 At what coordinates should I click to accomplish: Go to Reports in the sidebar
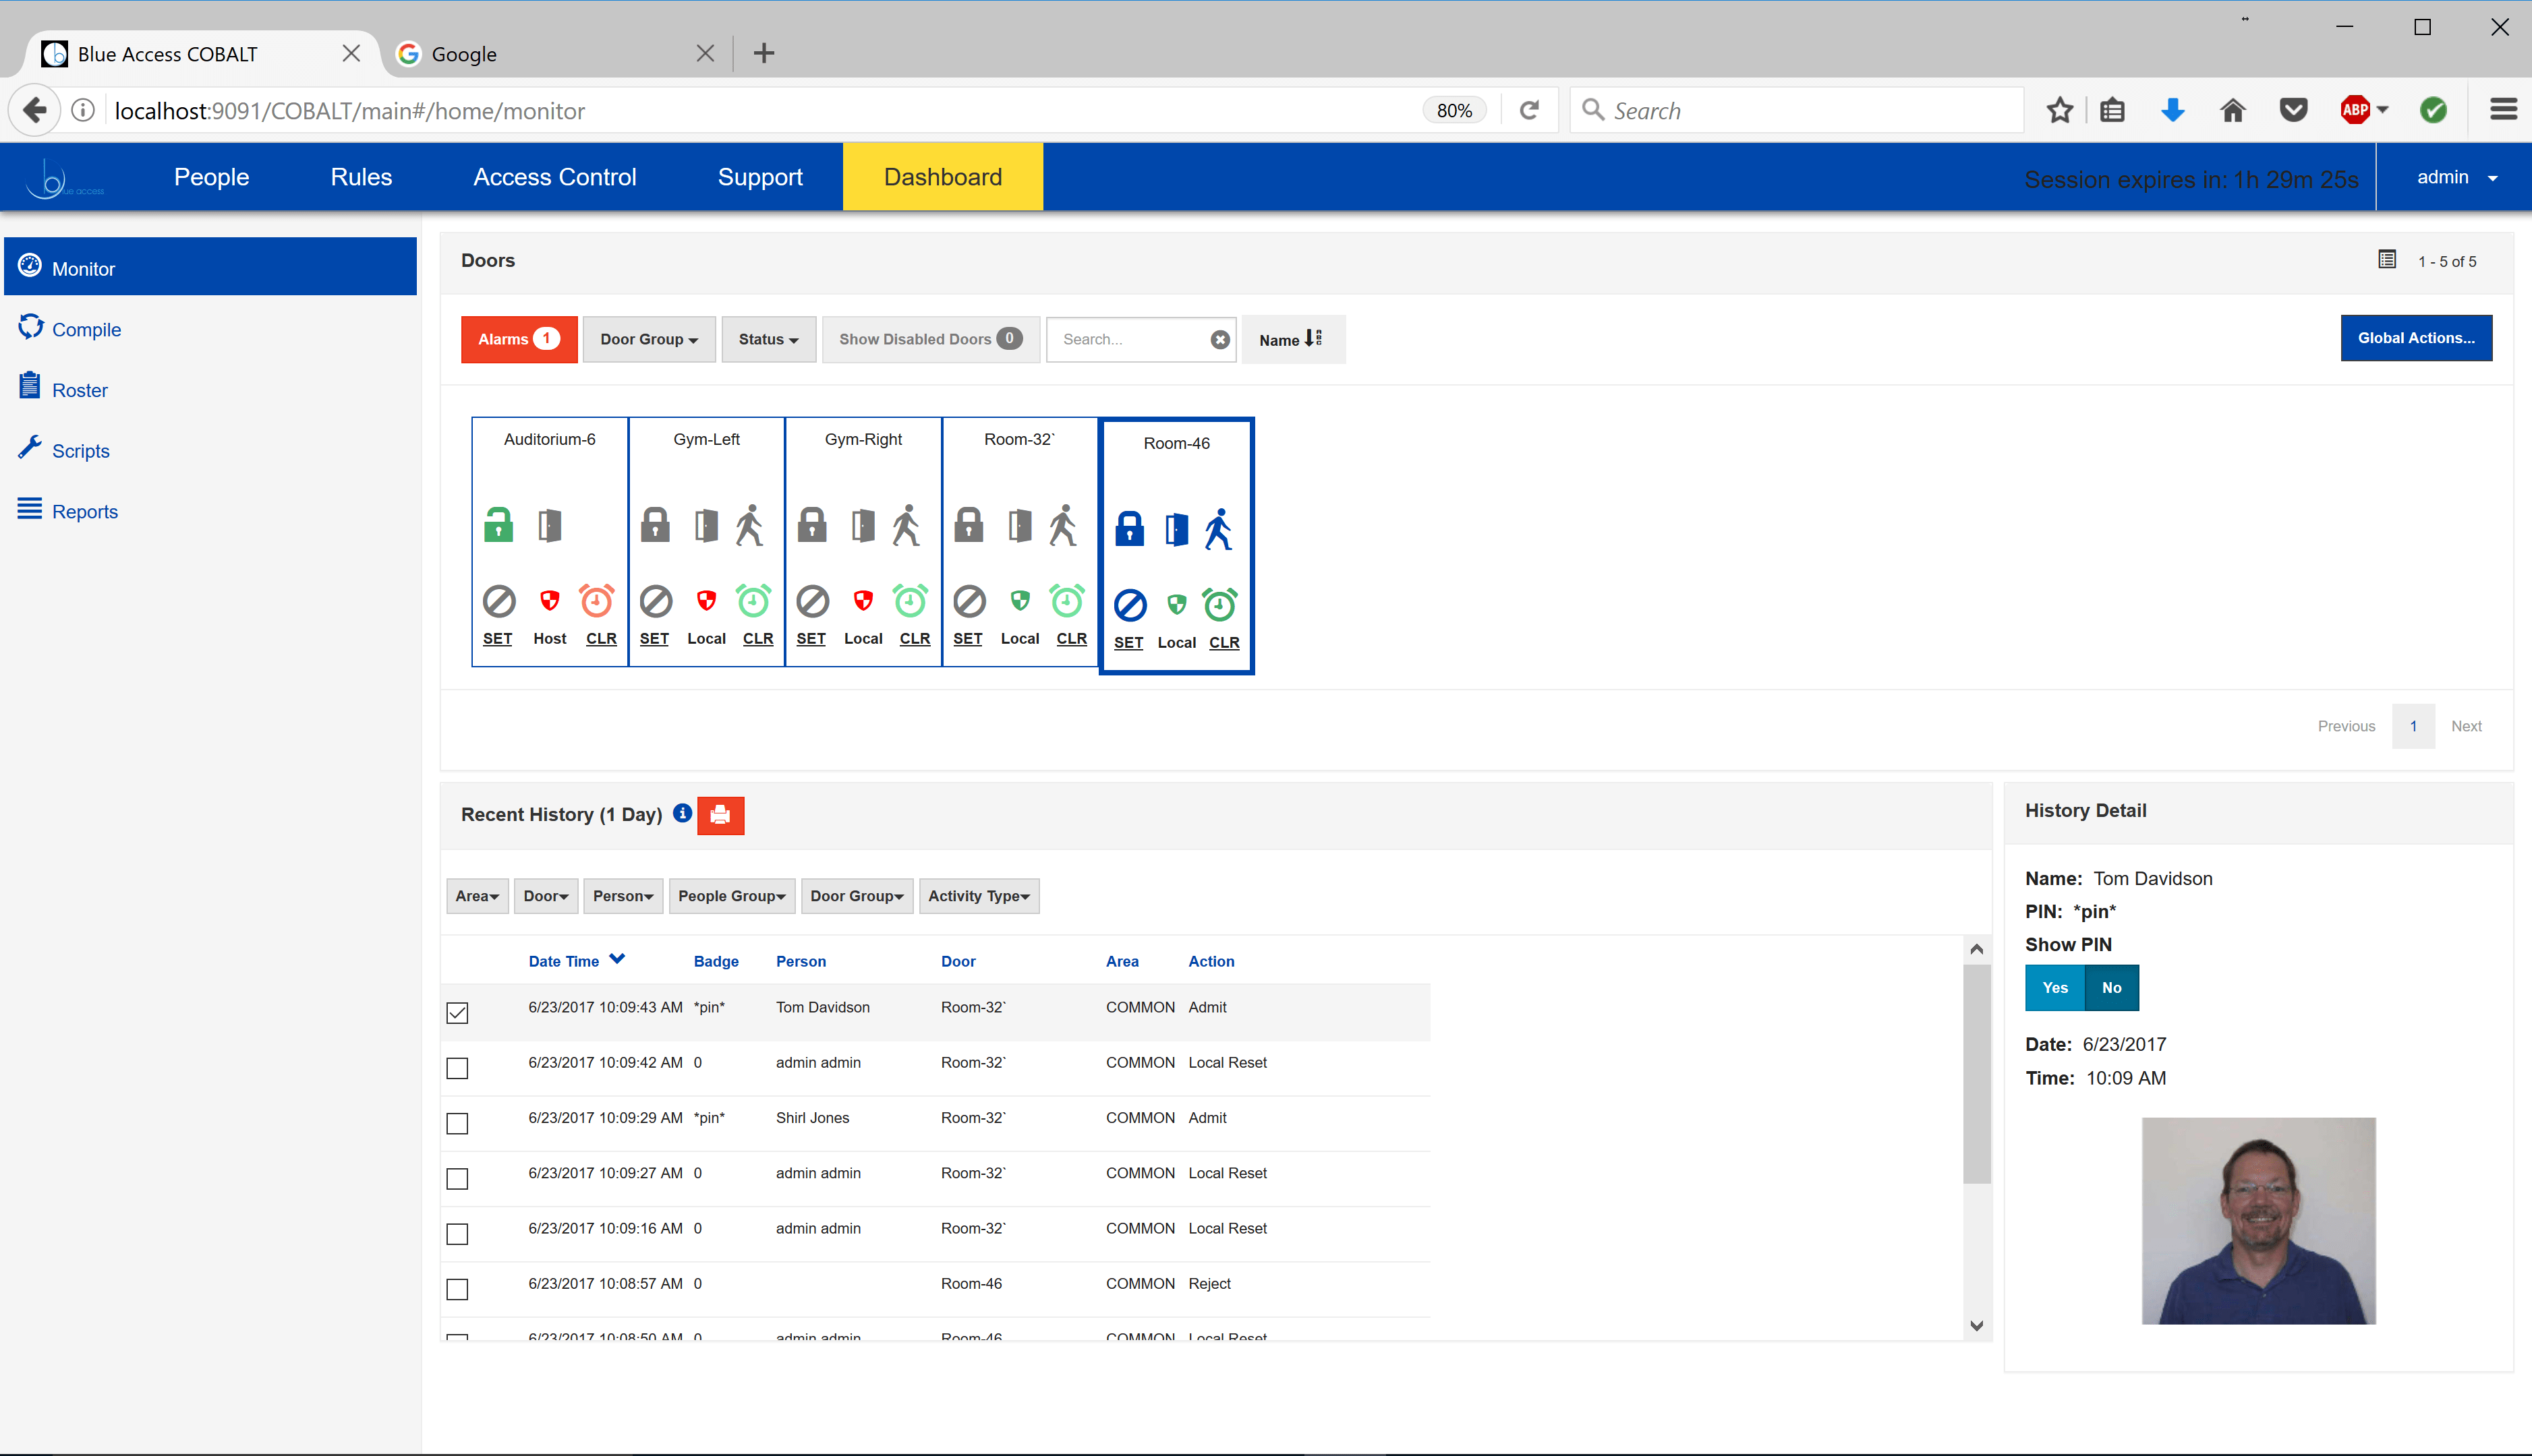point(84,512)
